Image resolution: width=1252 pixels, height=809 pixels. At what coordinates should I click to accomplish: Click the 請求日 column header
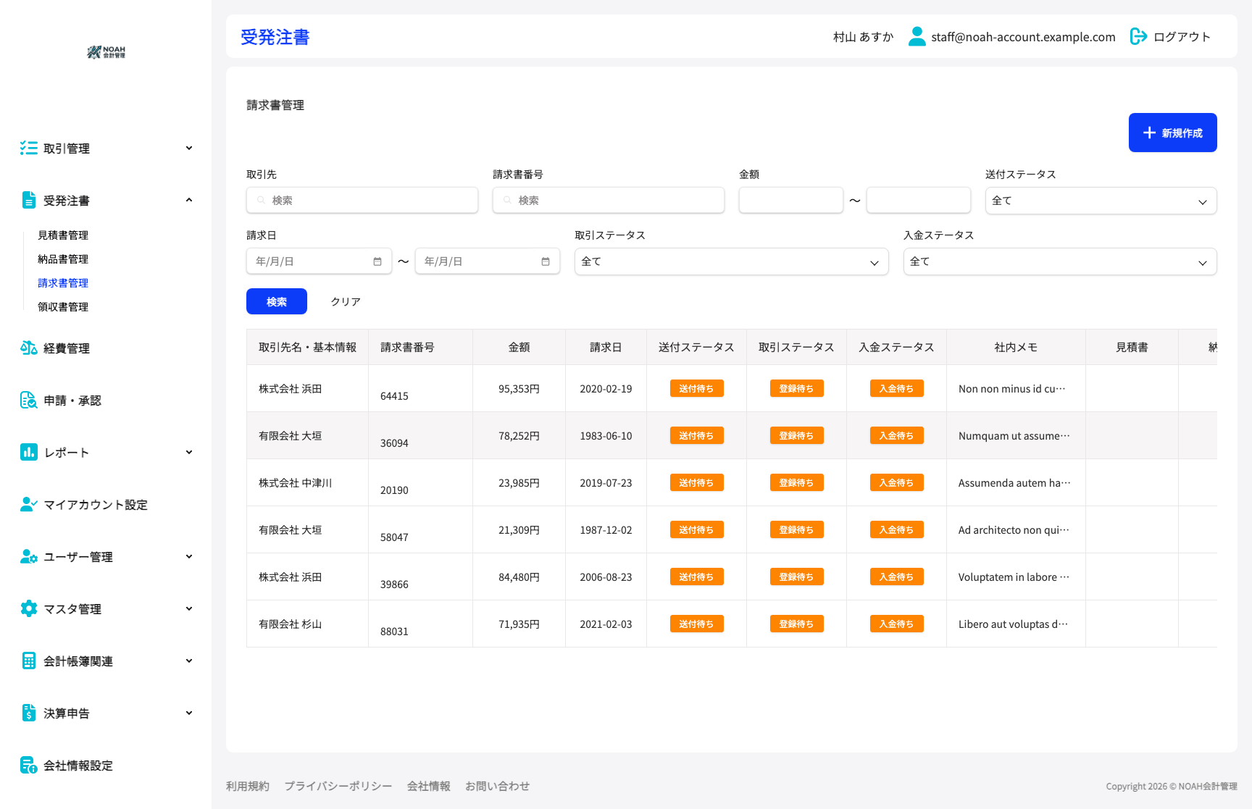point(606,347)
